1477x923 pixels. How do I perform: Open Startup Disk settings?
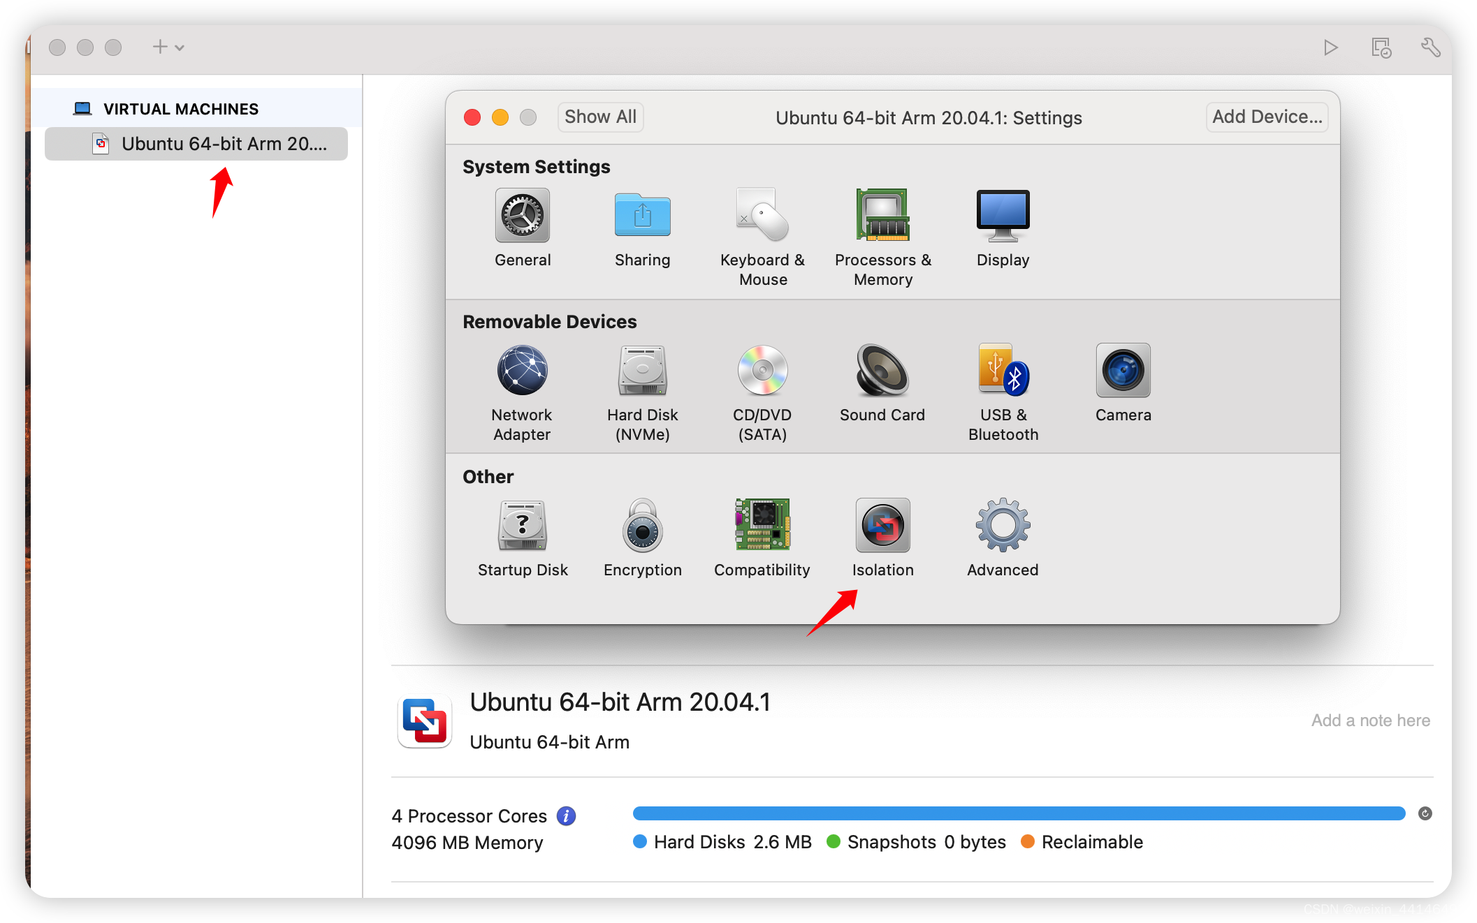coord(523,538)
